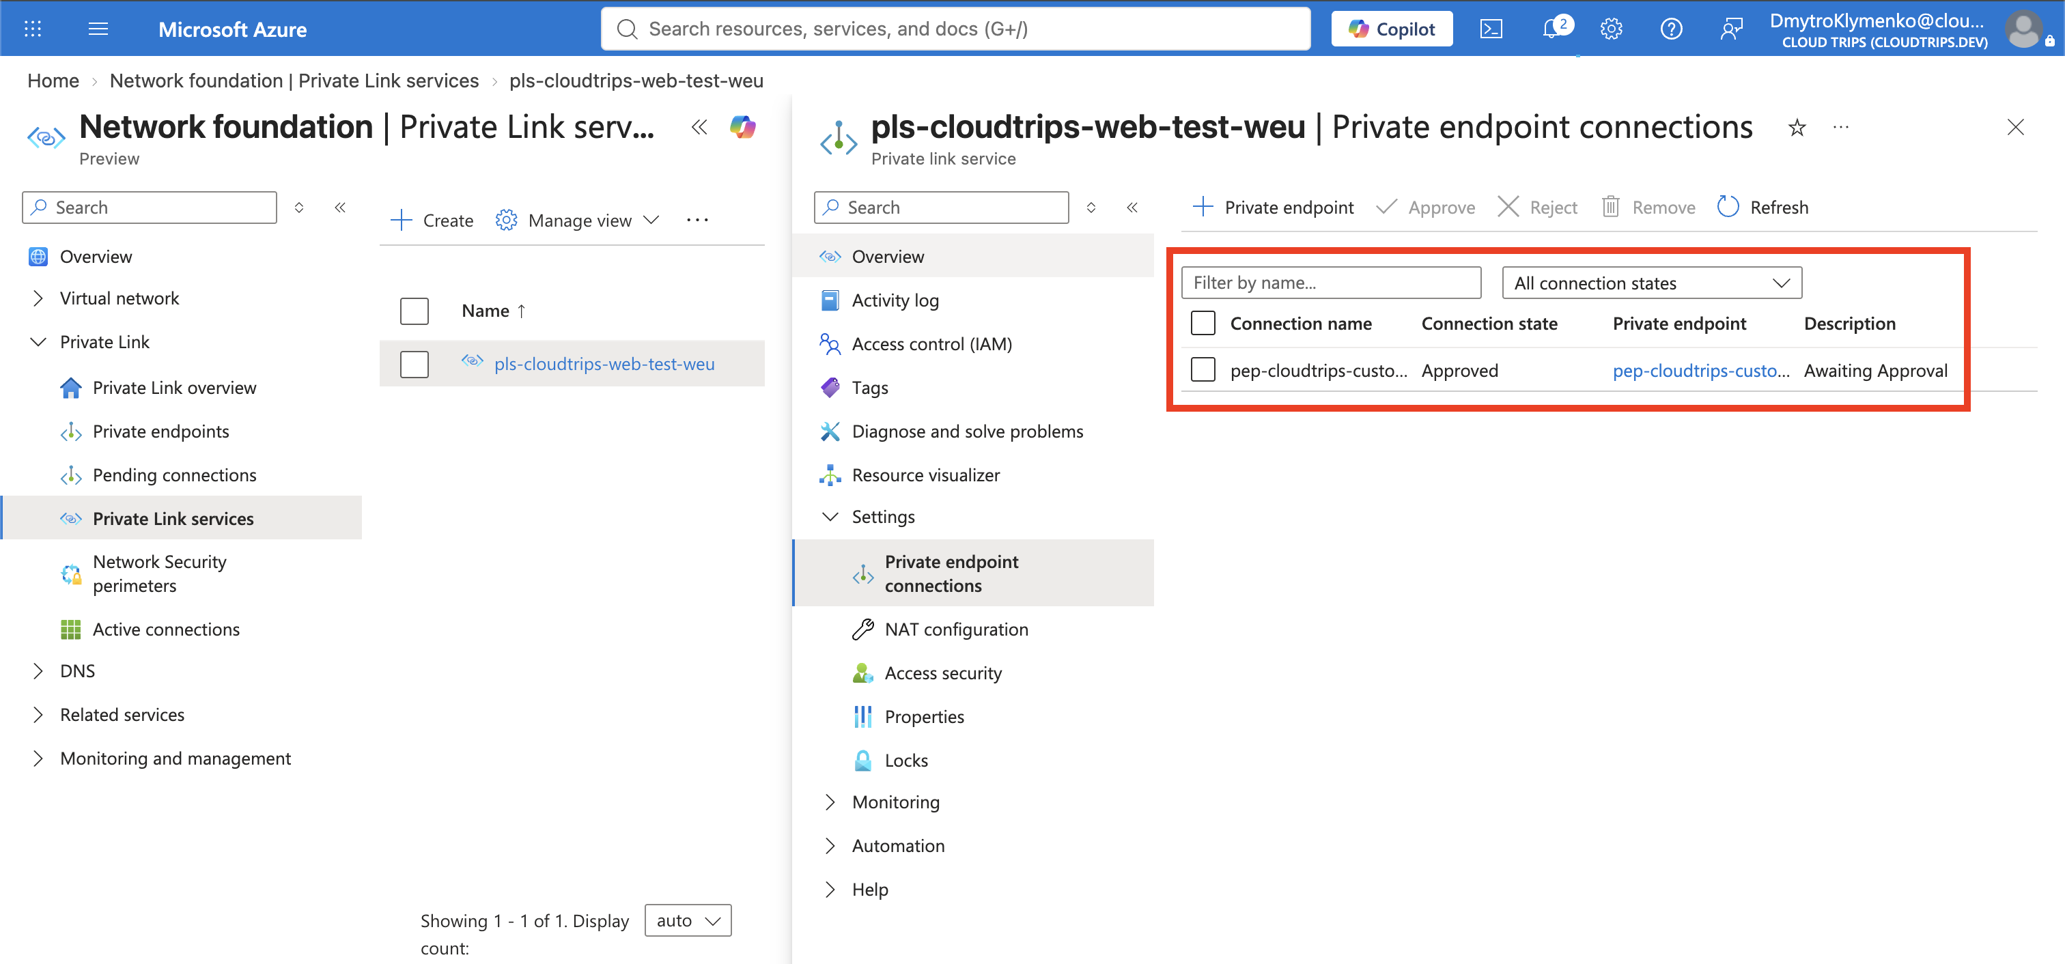This screenshot has height=964, width=2065.
Task: Open more options ellipsis beside the star
Action: (1840, 126)
